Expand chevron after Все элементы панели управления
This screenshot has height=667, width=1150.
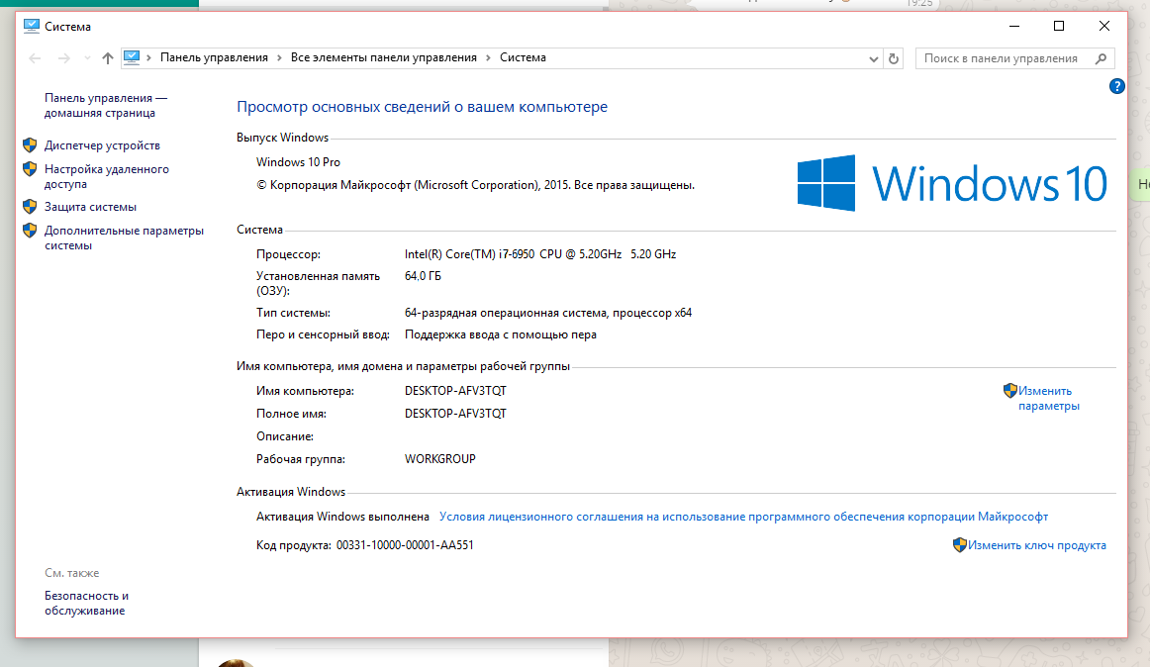tap(489, 57)
